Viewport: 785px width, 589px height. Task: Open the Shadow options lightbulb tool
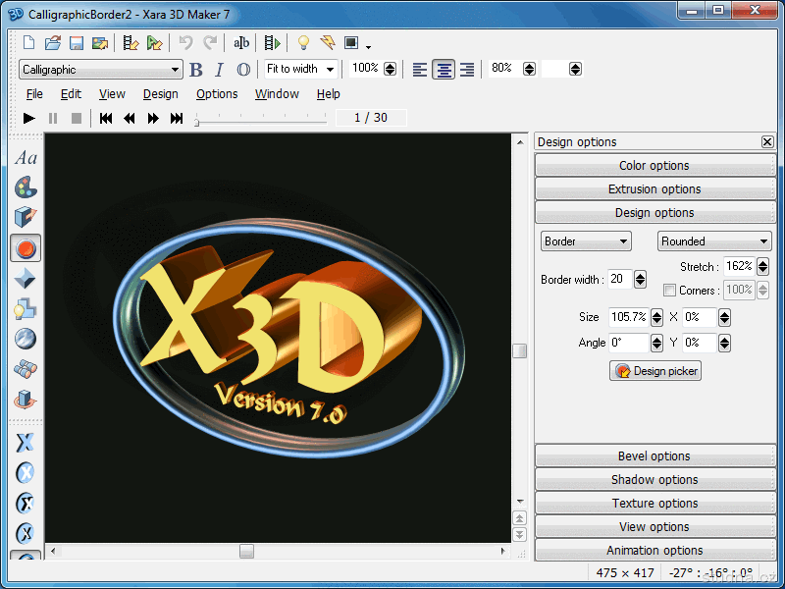point(26,309)
